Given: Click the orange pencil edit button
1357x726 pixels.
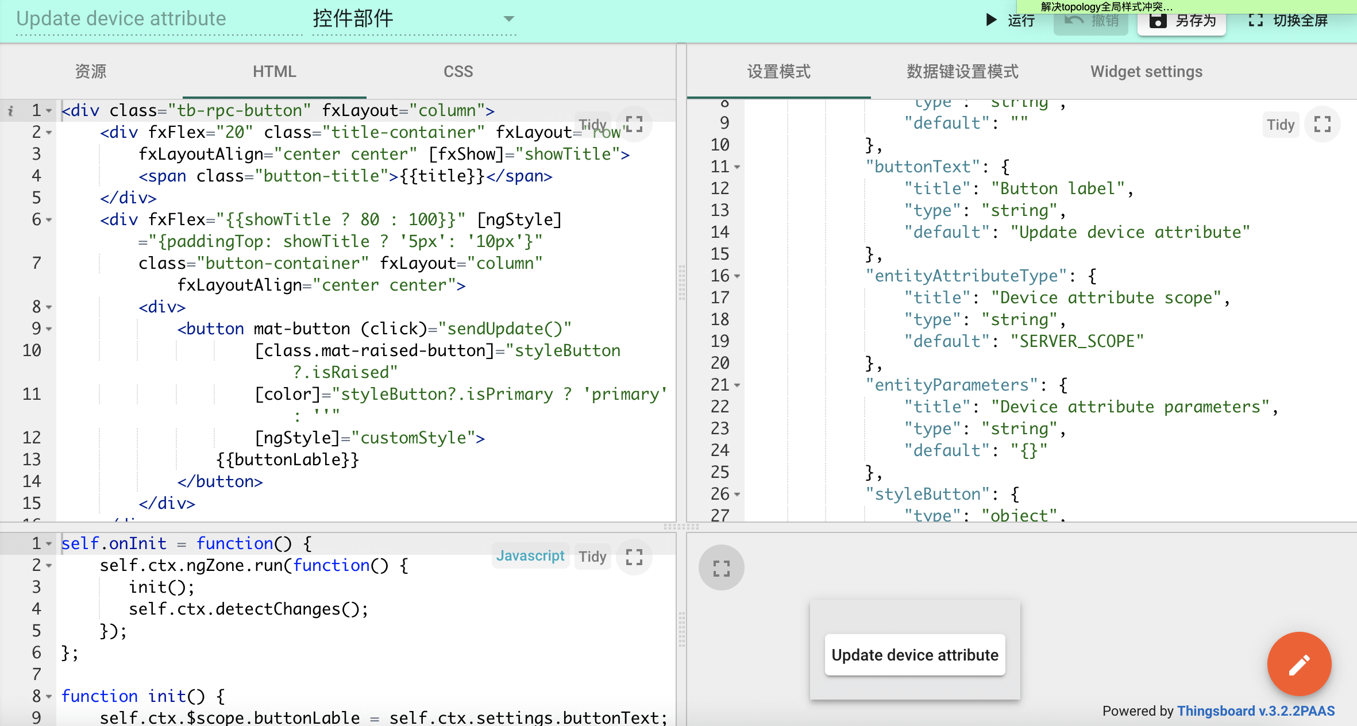Looking at the screenshot, I should (x=1298, y=665).
